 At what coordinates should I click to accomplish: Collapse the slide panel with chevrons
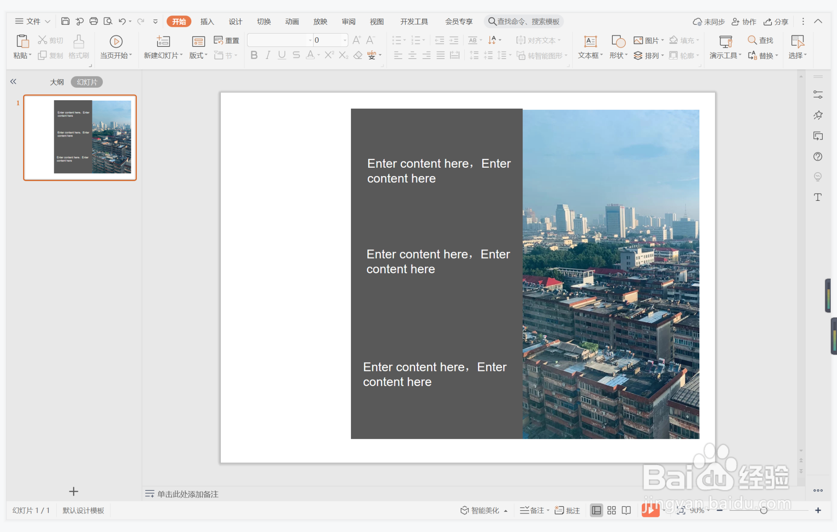click(x=13, y=82)
